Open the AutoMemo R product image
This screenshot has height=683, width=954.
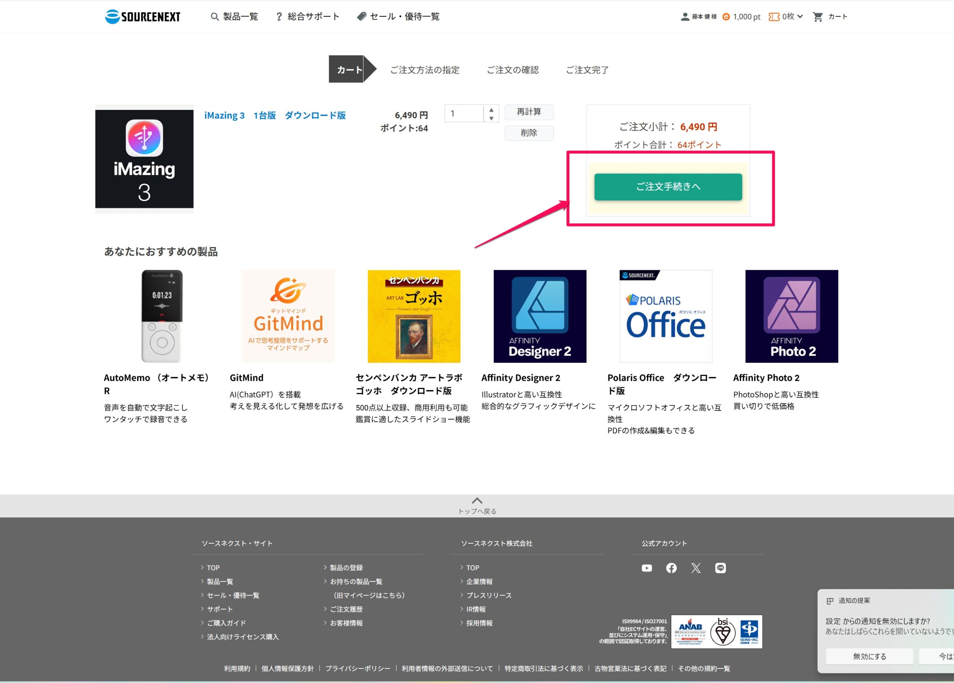click(x=162, y=316)
